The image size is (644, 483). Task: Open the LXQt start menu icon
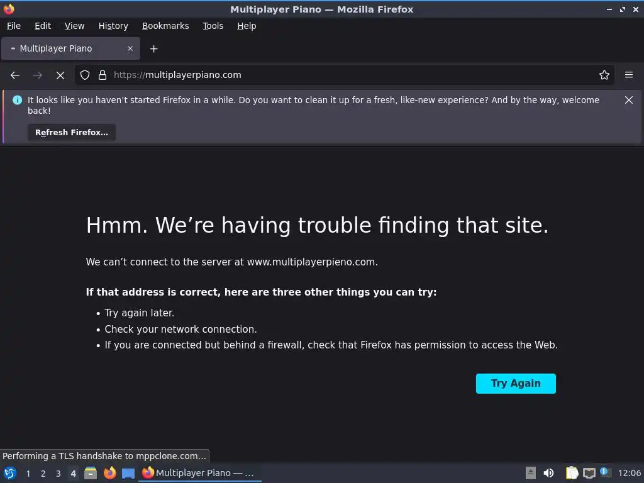click(x=10, y=473)
